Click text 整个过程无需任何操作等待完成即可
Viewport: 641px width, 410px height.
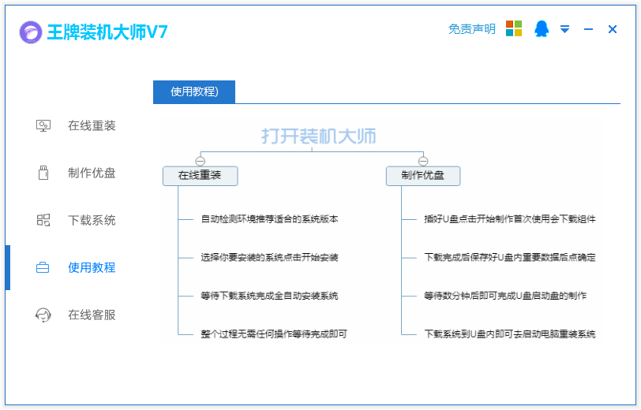pyautogui.click(x=274, y=334)
